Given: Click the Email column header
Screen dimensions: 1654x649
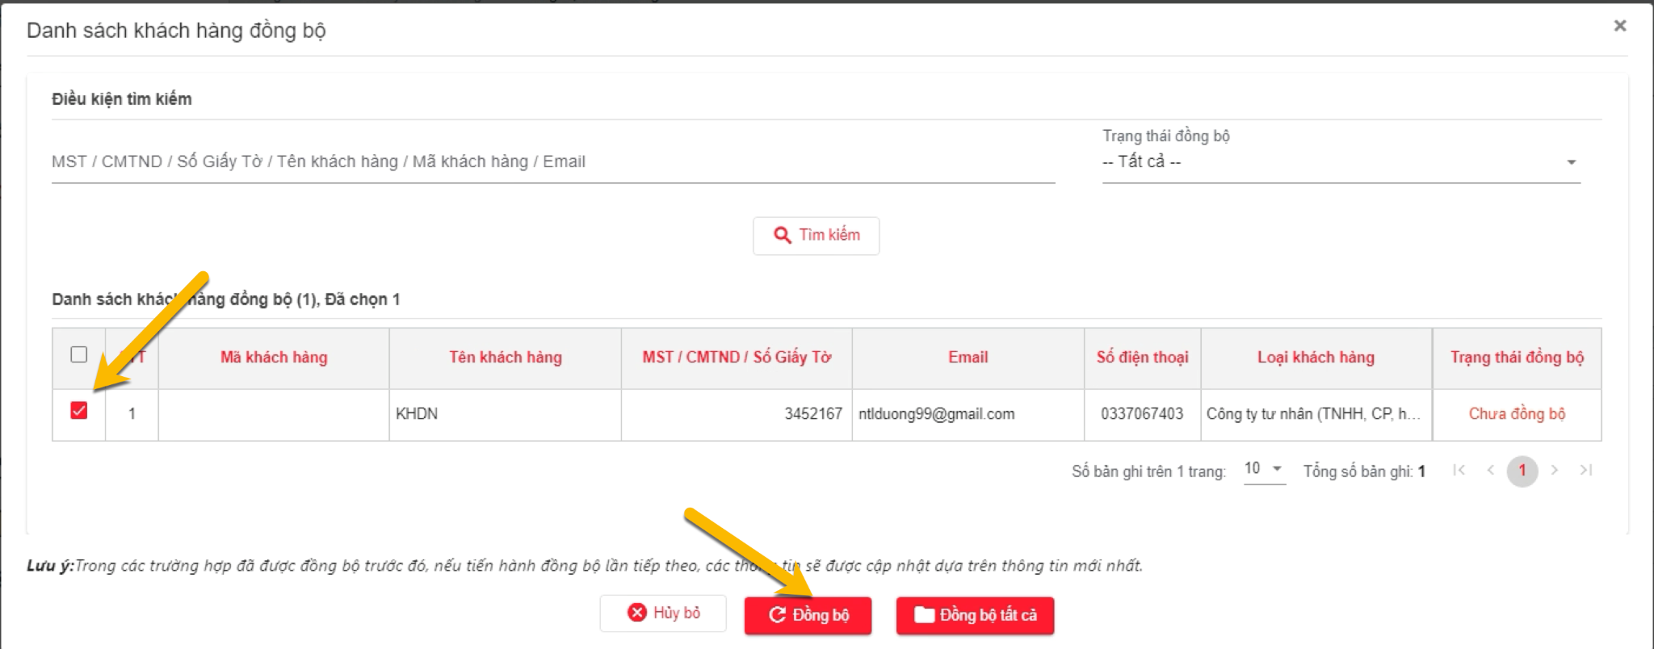Looking at the screenshot, I should coord(968,358).
